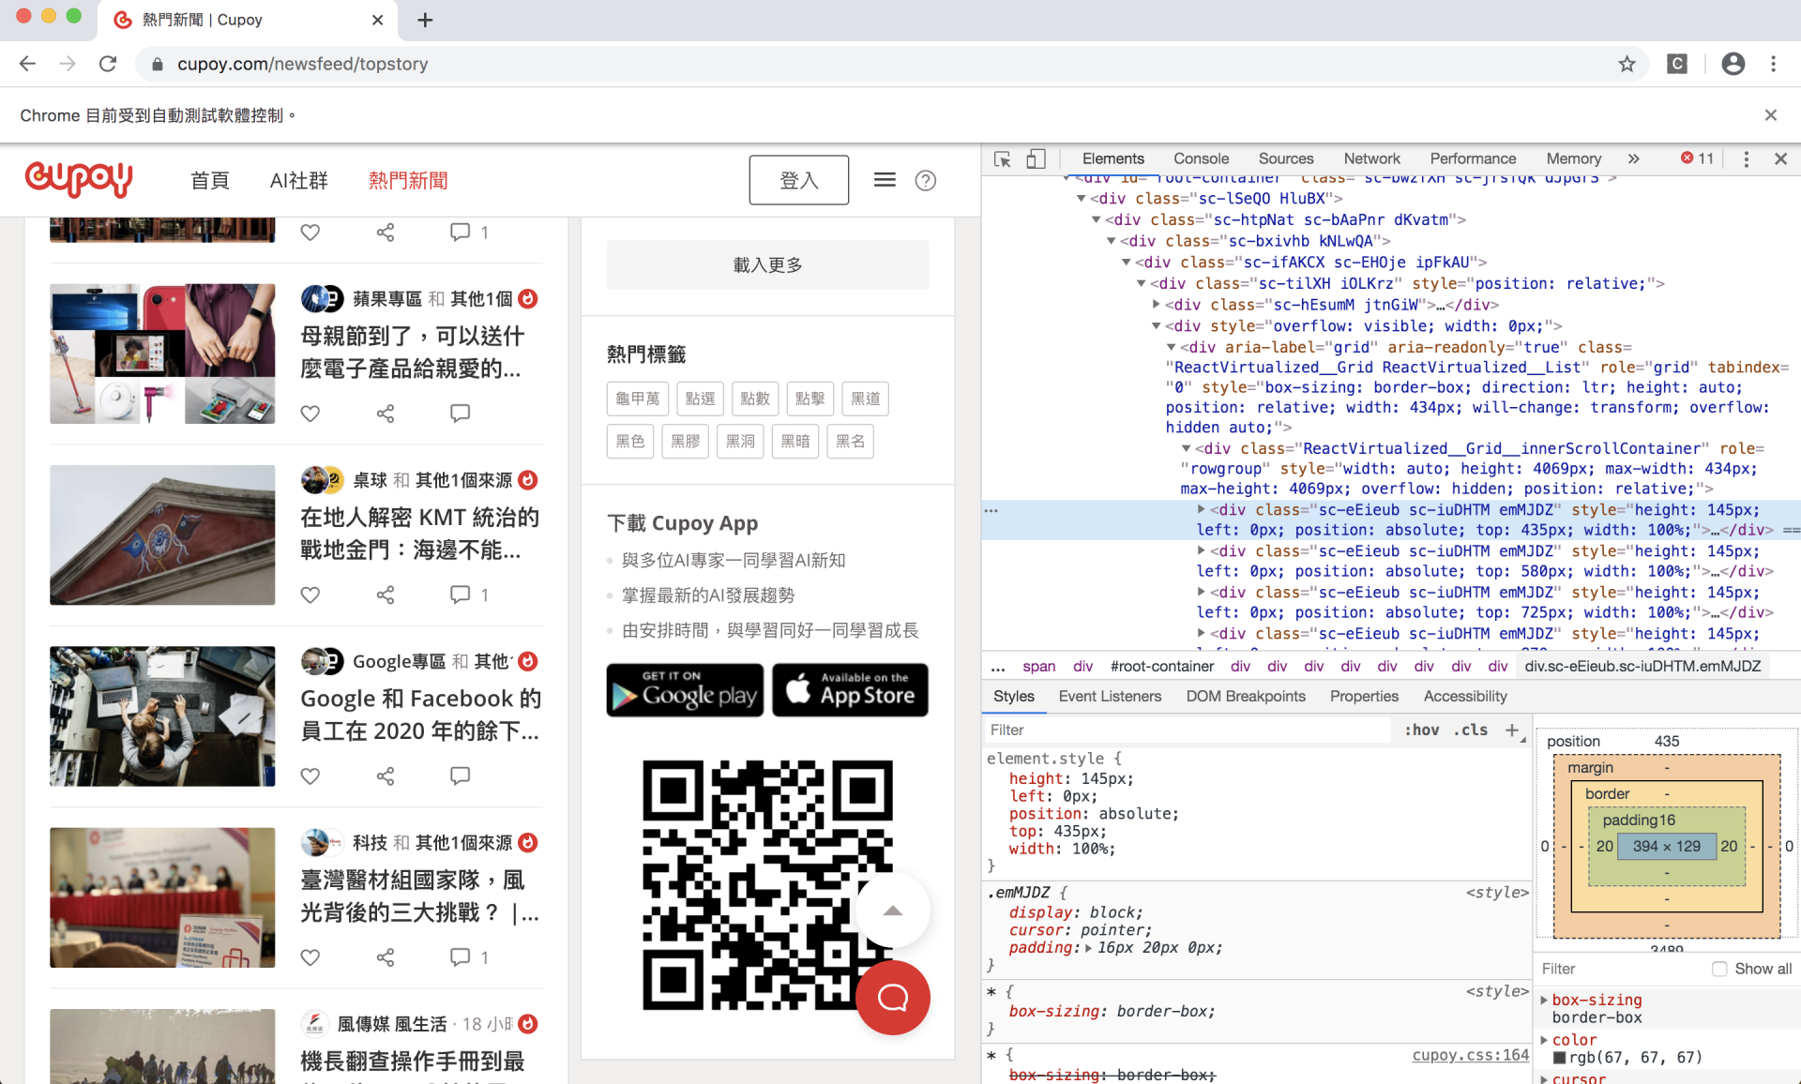Open Google Play download badge

[x=685, y=690]
